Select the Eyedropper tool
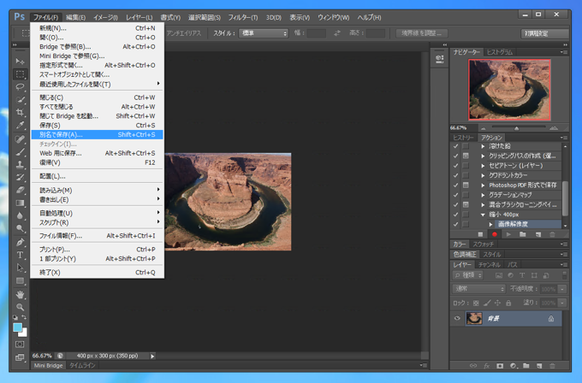Image resolution: width=582 pixels, height=383 pixels. 20,125
